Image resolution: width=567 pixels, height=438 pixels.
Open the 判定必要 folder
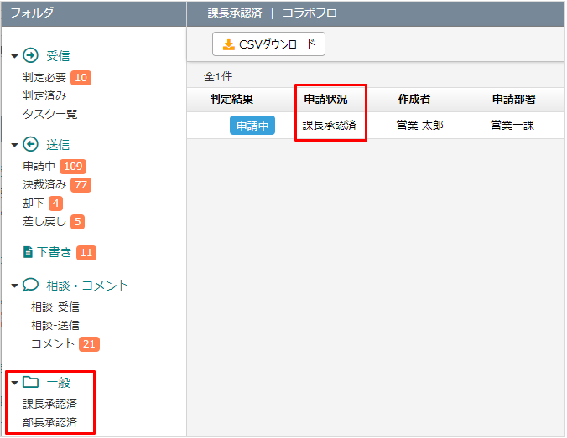click(44, 77)
